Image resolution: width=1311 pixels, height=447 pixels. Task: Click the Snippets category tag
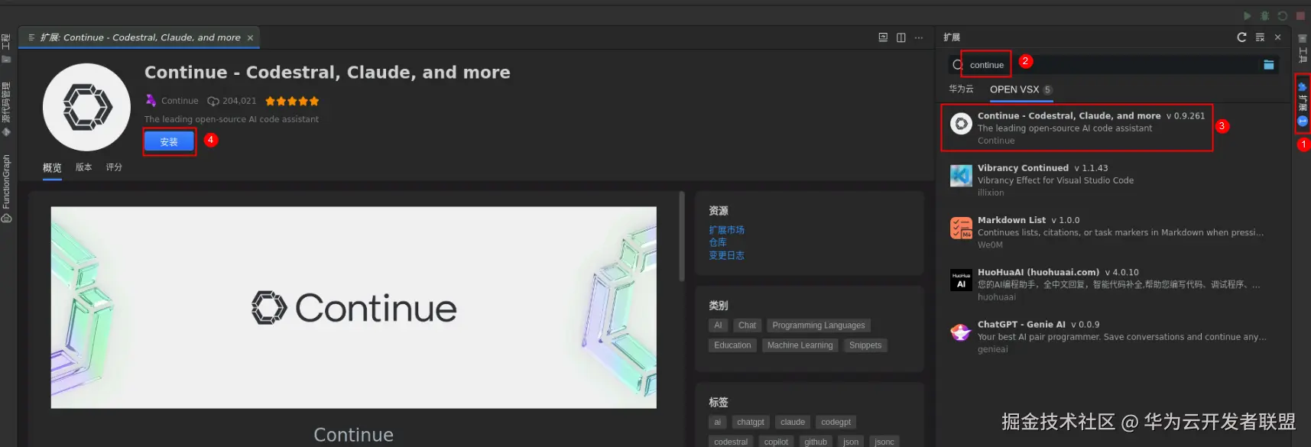[x=865, y=345]
